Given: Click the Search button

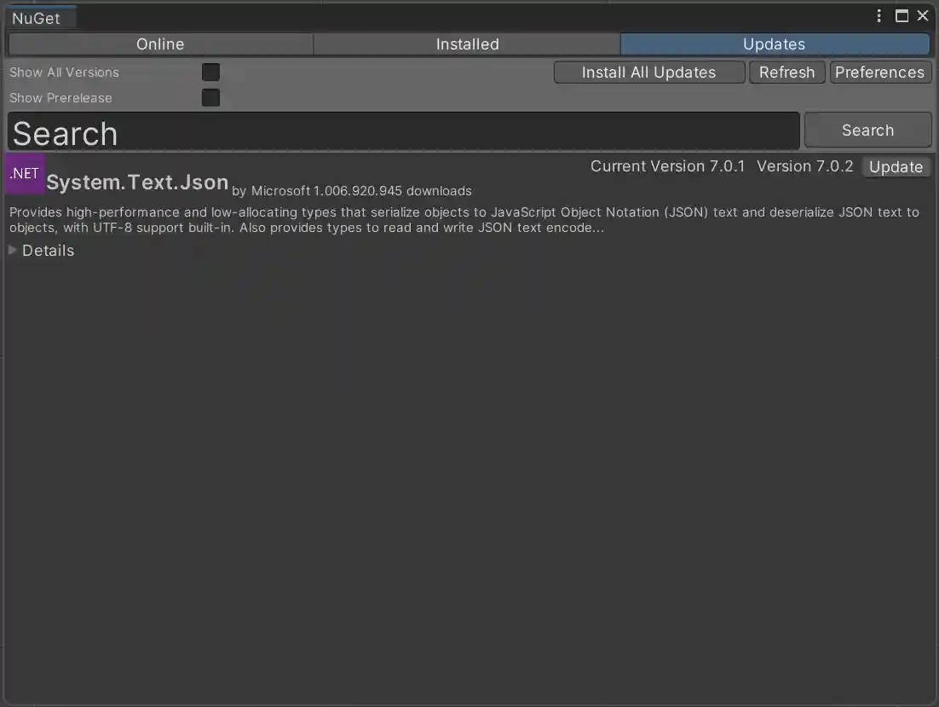Looking at the screenshot, I should (867, 130).
